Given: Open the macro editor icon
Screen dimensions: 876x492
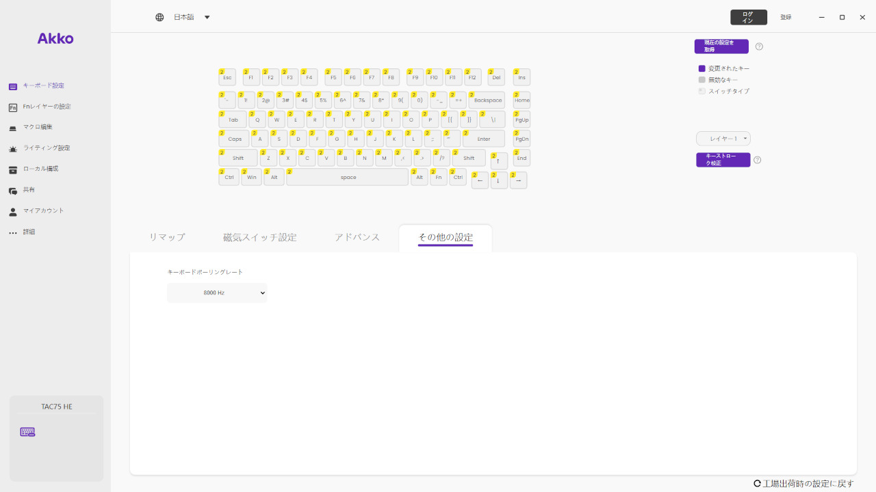Looking at the screenshot, I should pyautogui.click(x=13, y=128).
